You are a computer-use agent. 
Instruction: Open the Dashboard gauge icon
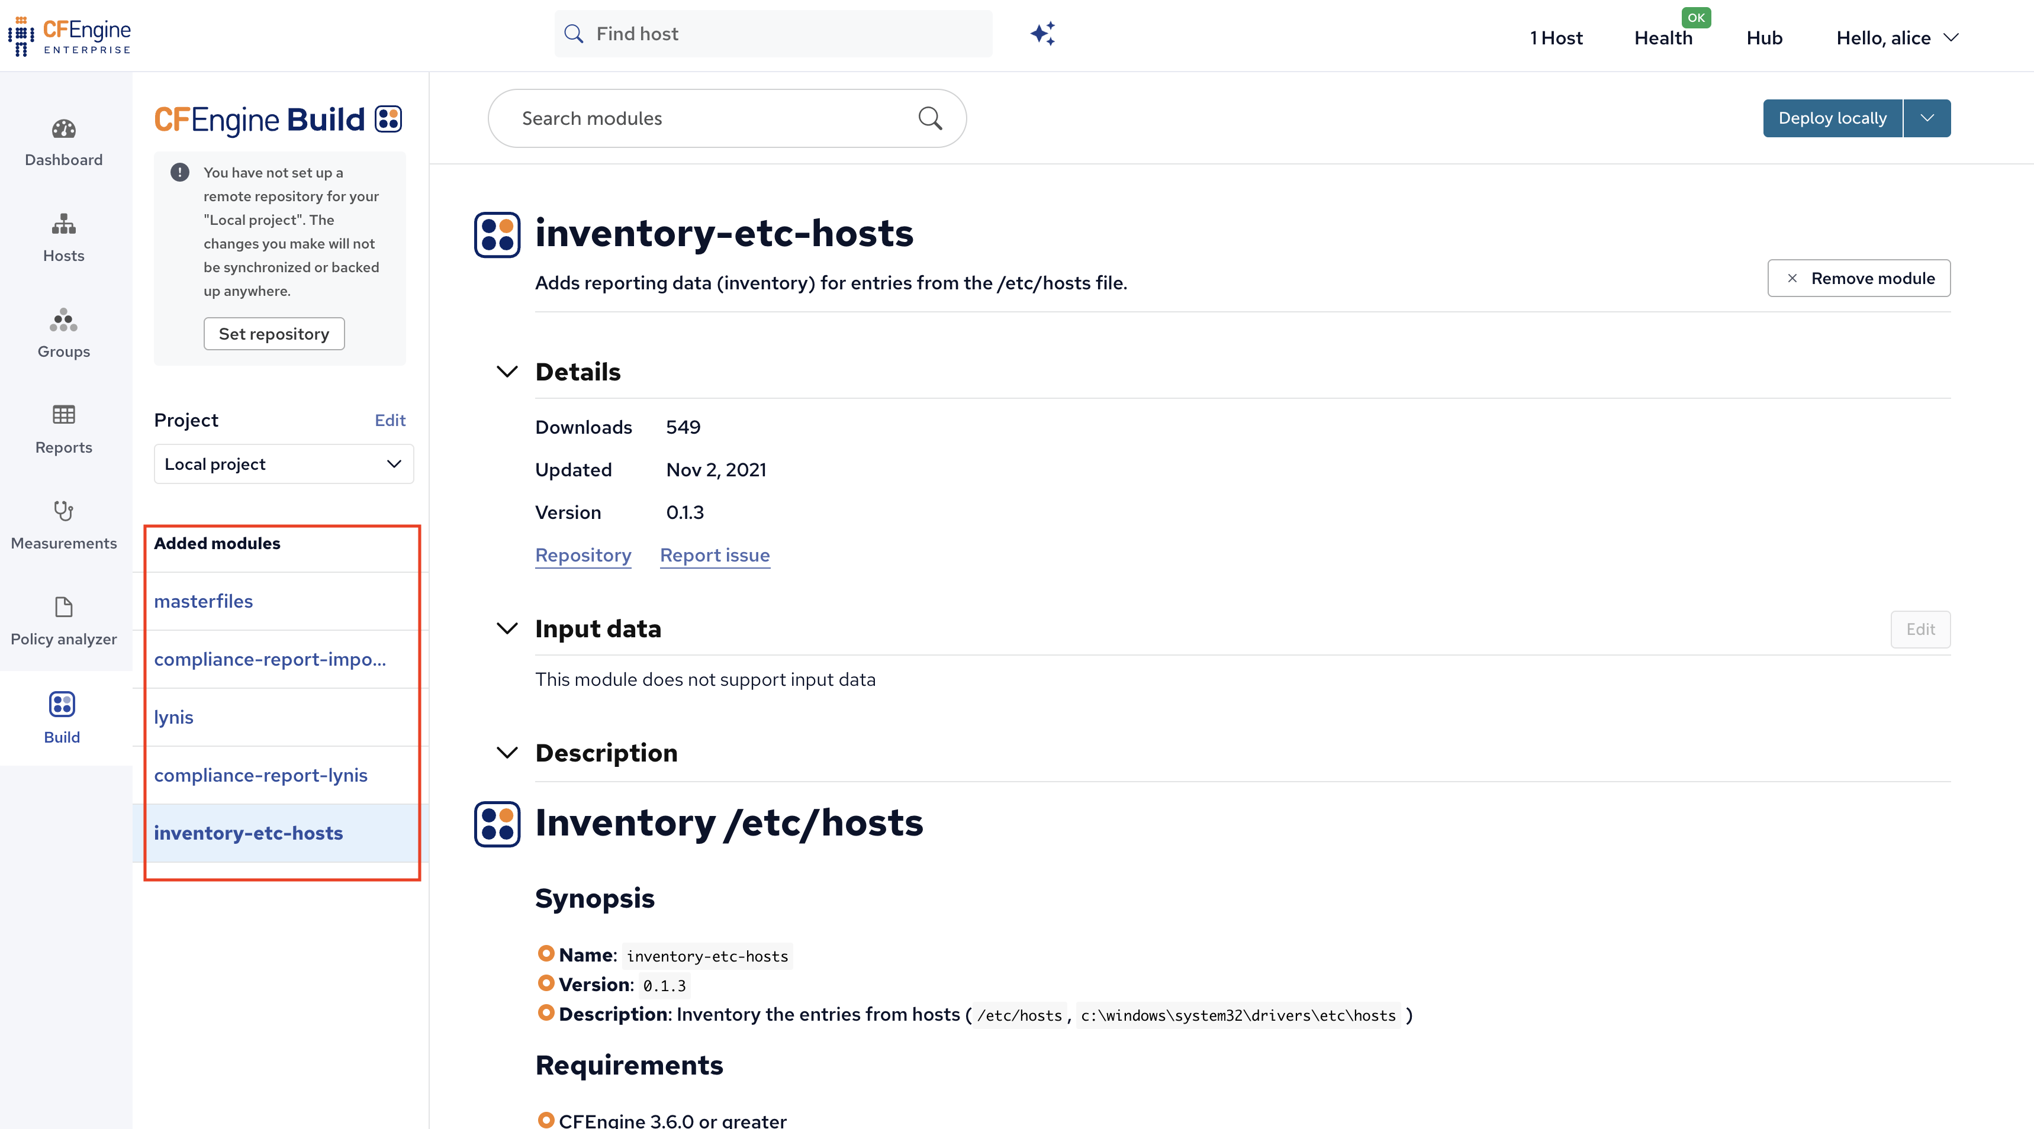click(64, 128)
